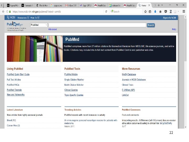Click the grey page icon beside Zotero
189x142 pixels.
175,12
